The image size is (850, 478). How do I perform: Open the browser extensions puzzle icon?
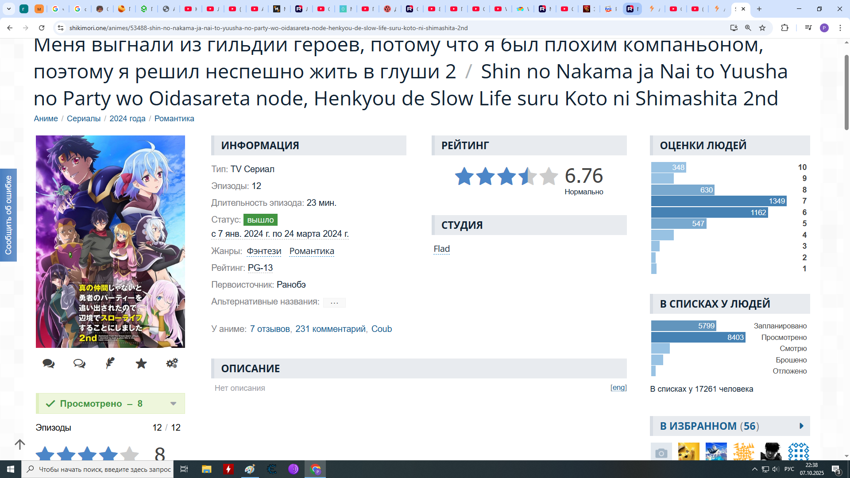(x=784, y=28)
